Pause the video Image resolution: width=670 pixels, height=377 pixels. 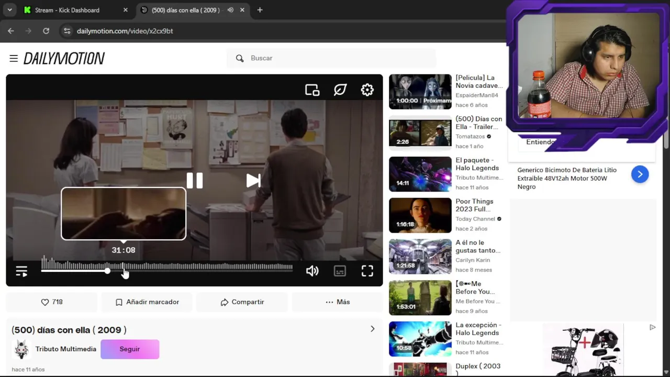[195, 181]
